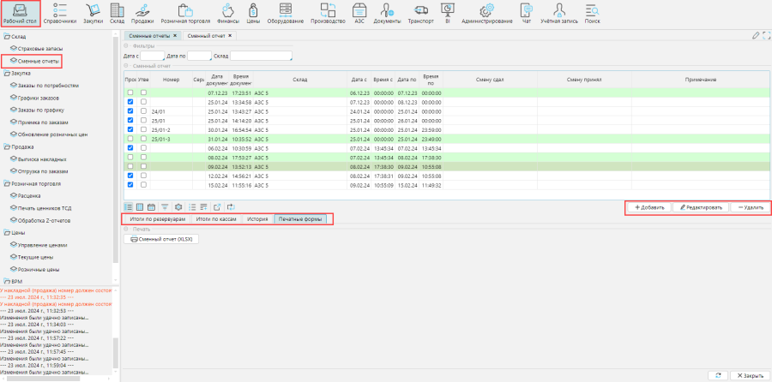Screen dimensions: 772x382
Task: Open the АЗС module icon
Action: pos(358,12)
